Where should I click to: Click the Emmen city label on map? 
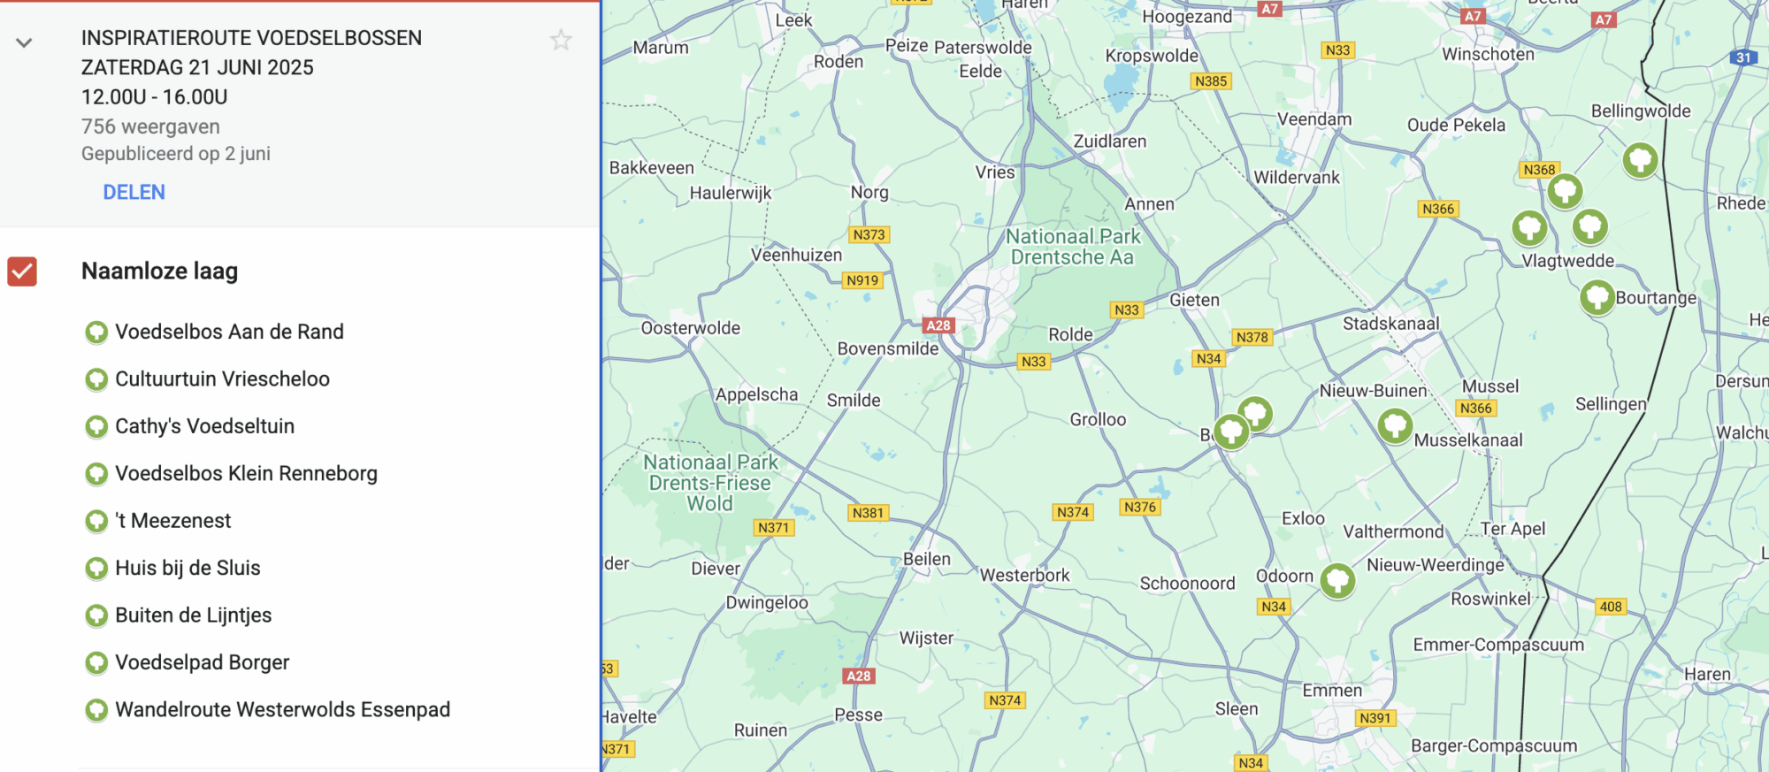[1332, 691]
